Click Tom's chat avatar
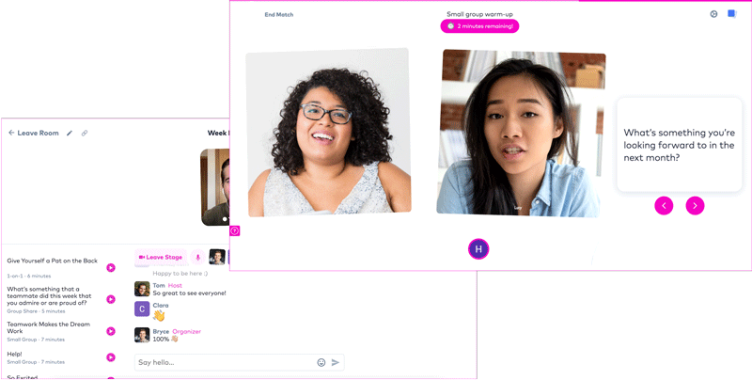 142,289
